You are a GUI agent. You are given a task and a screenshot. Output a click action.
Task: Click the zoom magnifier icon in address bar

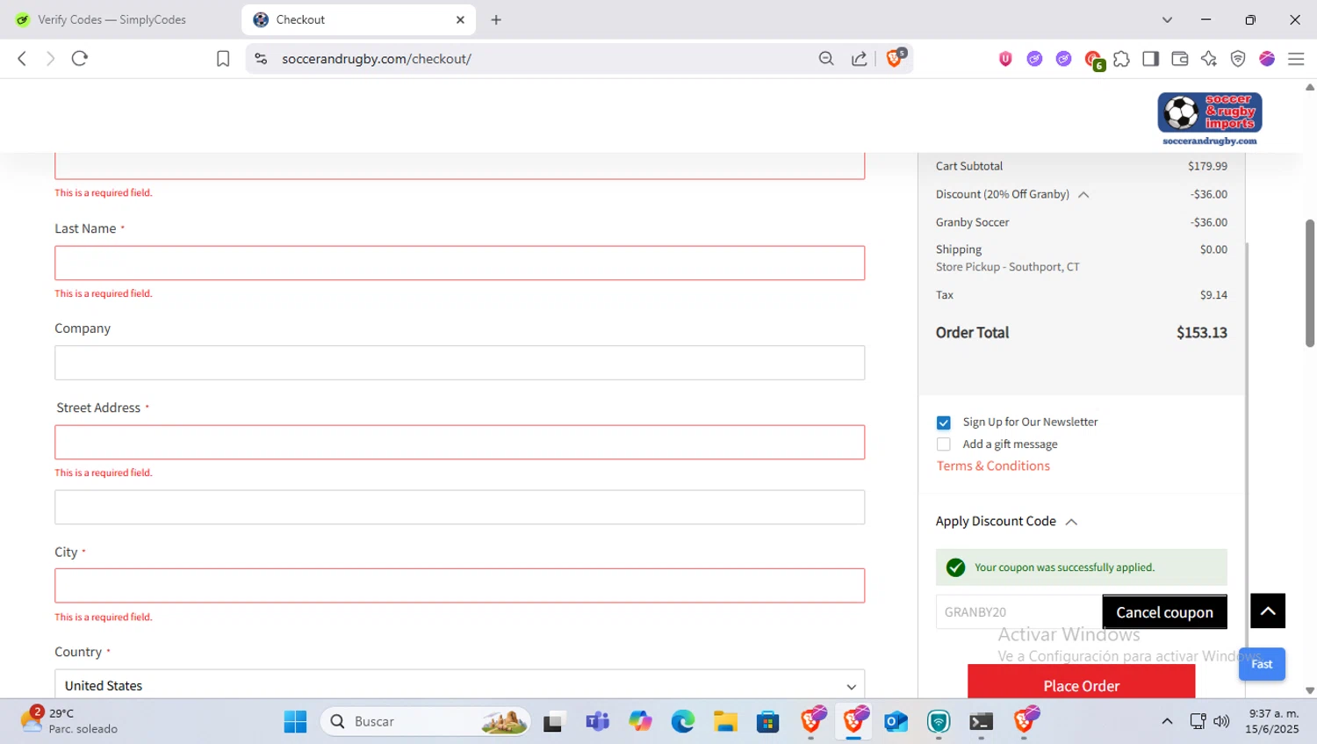(x=826, y=59)
